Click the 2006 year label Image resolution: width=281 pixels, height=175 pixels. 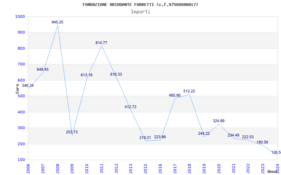pos(28,168)
